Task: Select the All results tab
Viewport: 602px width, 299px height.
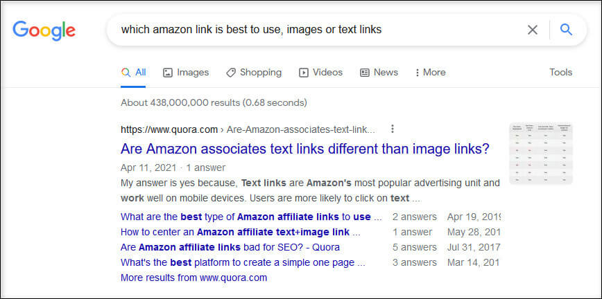Action: point(133,73)
